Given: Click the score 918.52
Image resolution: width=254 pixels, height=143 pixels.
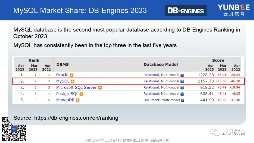Looking at the screenshot, I should pyautogui.click(x=207, y=87).
